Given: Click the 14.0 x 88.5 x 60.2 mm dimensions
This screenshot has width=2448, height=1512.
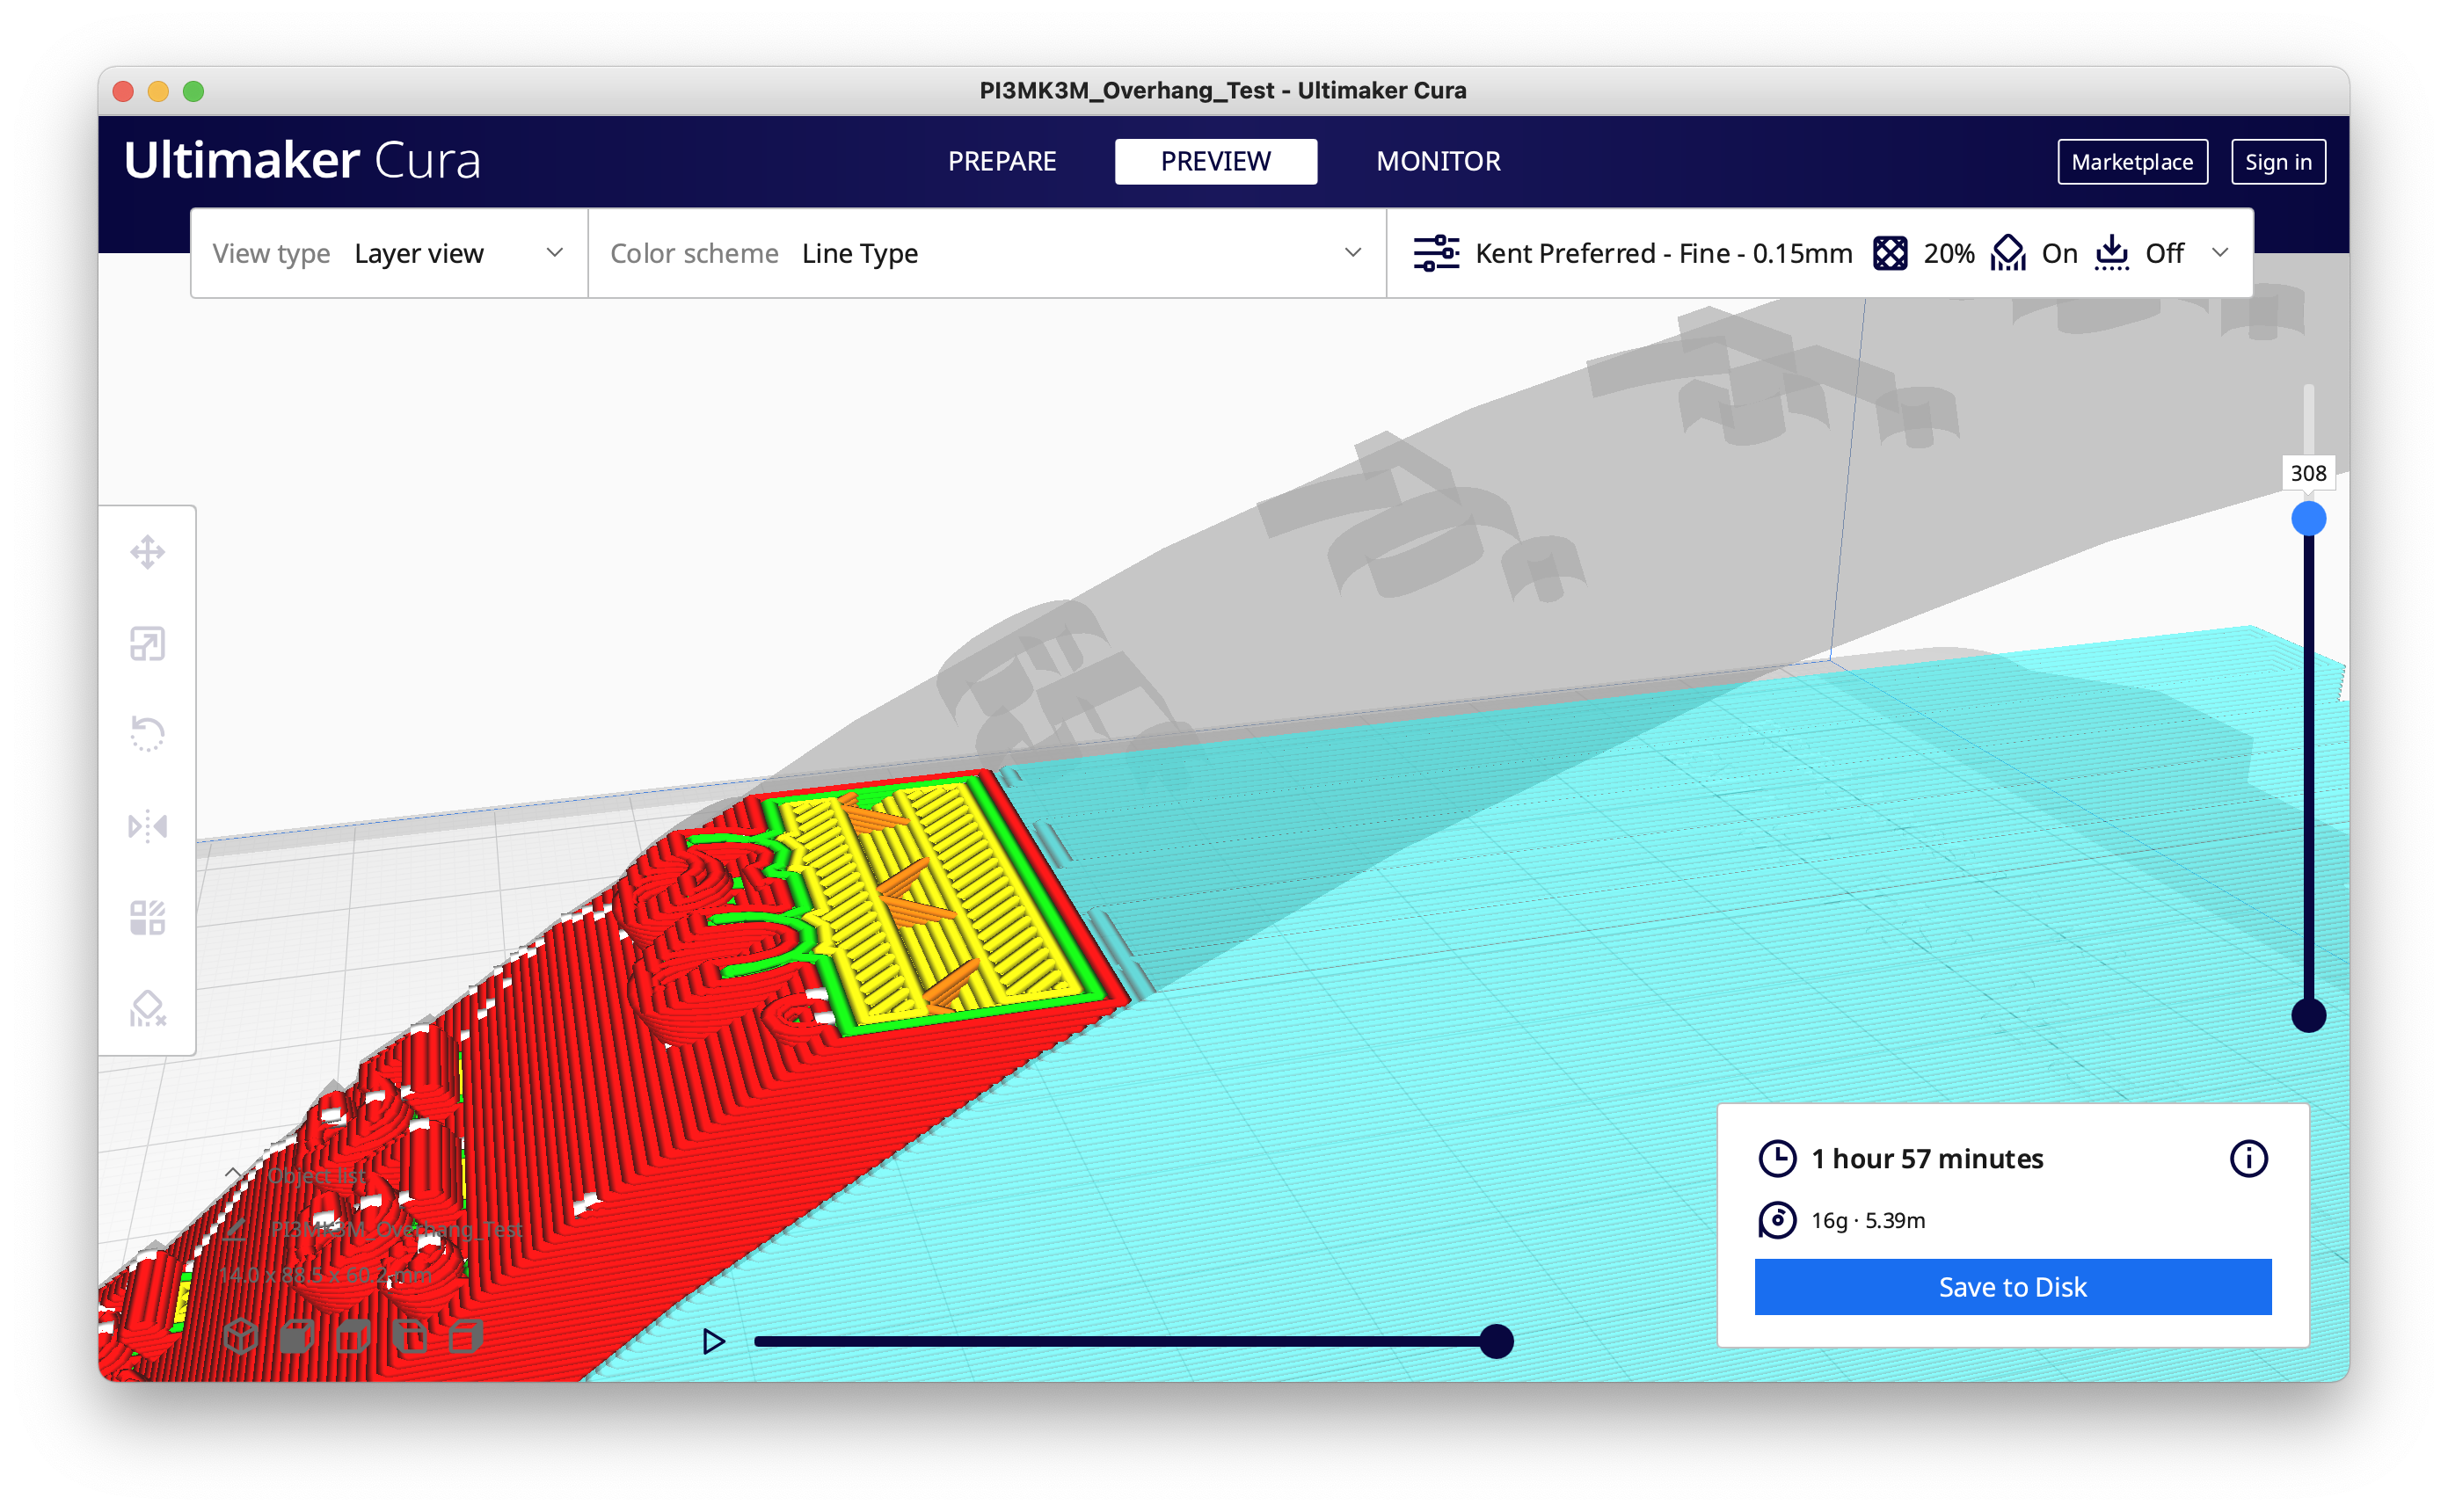Looking at the screenshot, I should 326,1275.
